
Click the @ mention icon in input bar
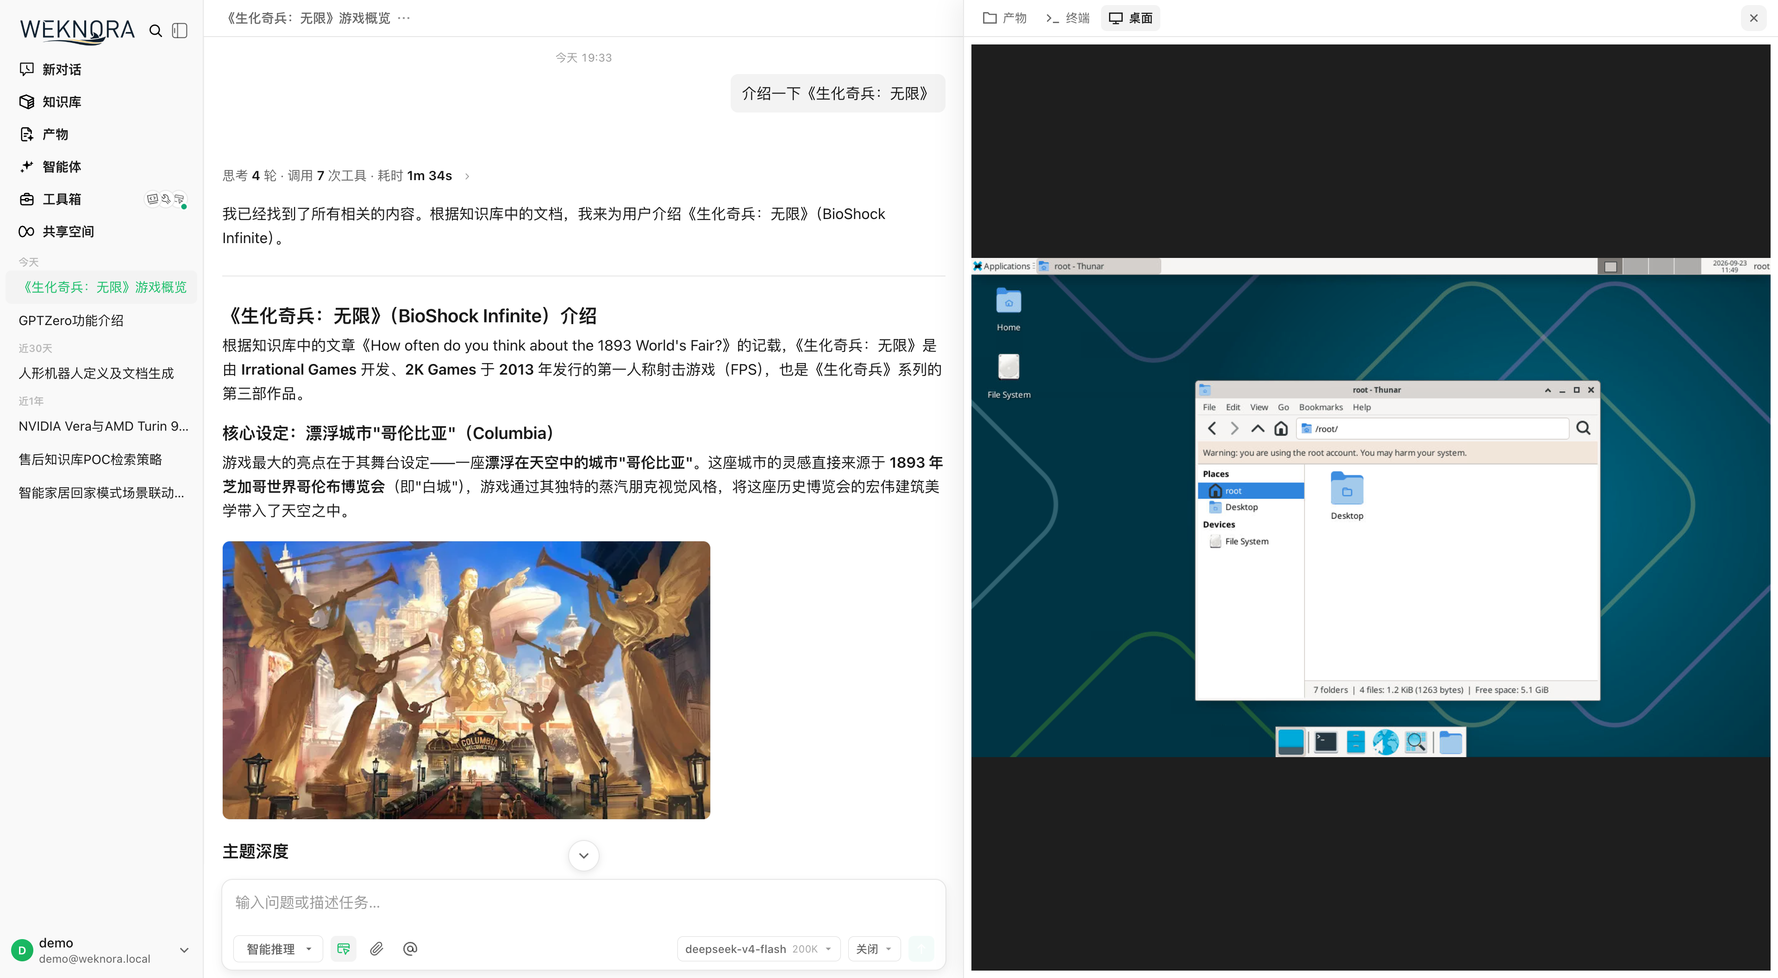point(410,948)
